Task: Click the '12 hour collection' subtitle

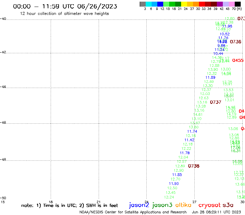Action: coord(64,14)
